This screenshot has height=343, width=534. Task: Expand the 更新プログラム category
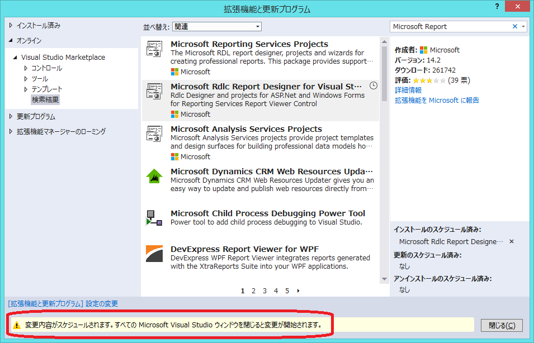pyautogui.click(x=11, y=116)
